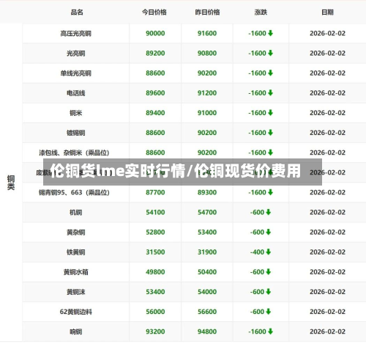Click the down arrow in 漆包线、杂铜米 row

click(270, 153)
